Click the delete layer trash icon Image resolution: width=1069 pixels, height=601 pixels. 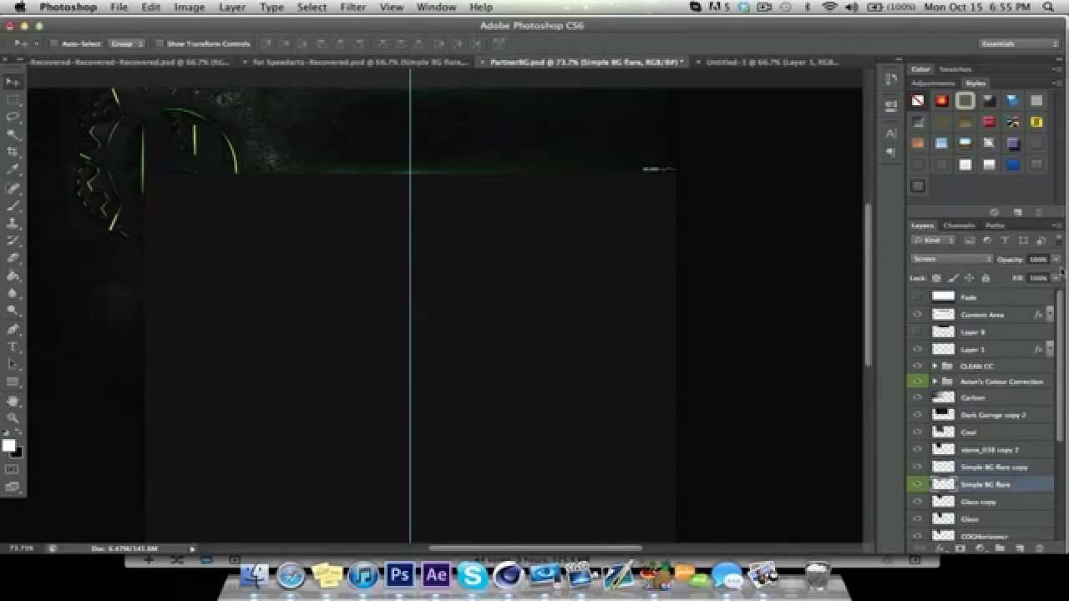(x=1040, y=548)
